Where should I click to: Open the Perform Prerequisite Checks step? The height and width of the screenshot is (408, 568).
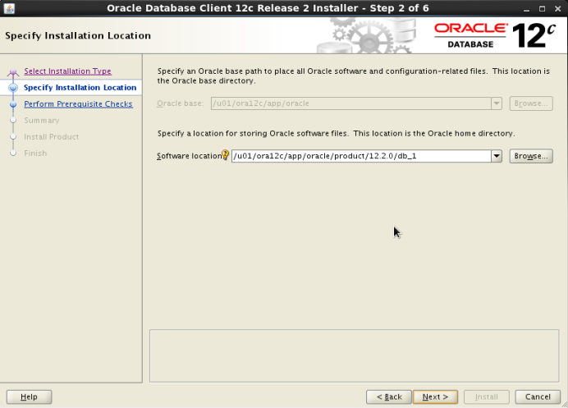(78, 104)
